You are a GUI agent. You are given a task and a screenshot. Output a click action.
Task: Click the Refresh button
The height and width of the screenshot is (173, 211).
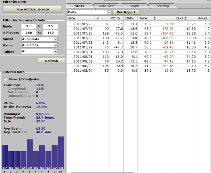[51, 61]
